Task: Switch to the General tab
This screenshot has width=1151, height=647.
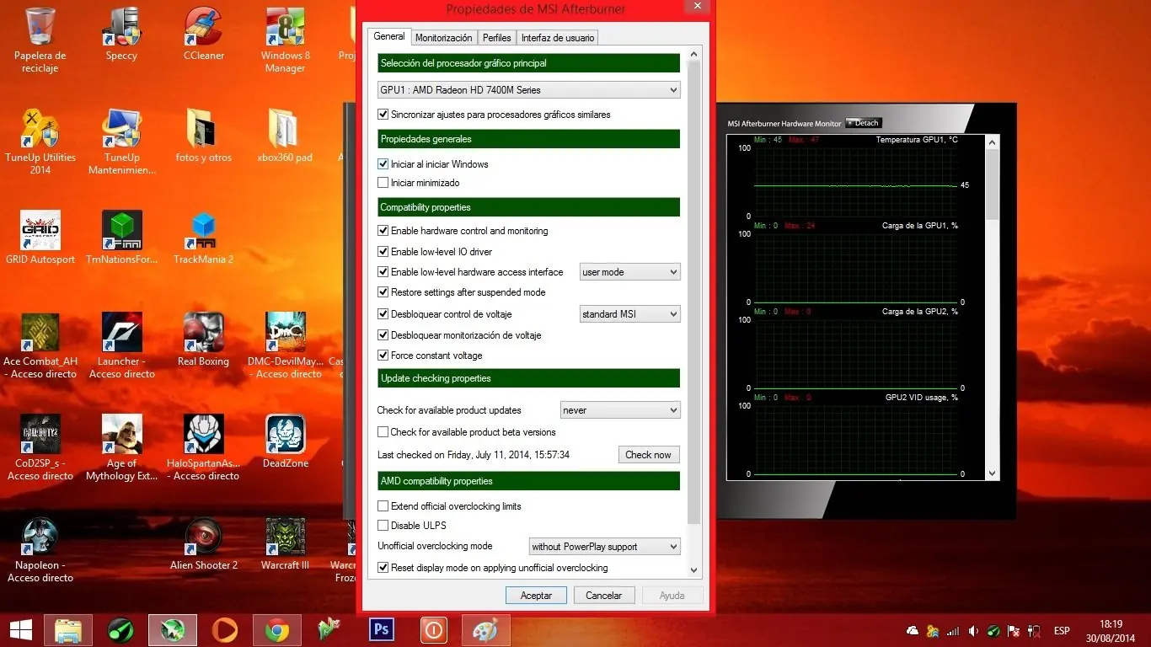Action: point(389,36)
